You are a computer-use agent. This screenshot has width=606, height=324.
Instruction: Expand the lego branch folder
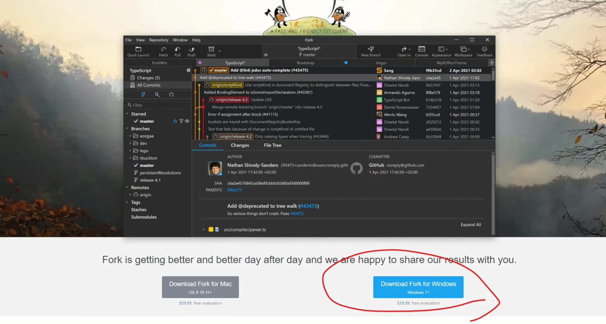click(130, 151)
